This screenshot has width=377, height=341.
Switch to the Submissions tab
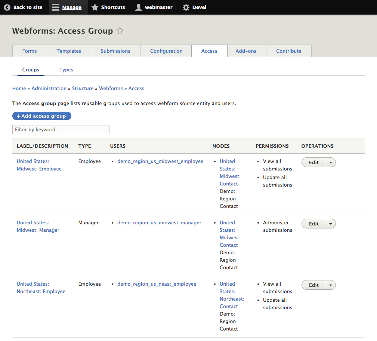(115, 50)
